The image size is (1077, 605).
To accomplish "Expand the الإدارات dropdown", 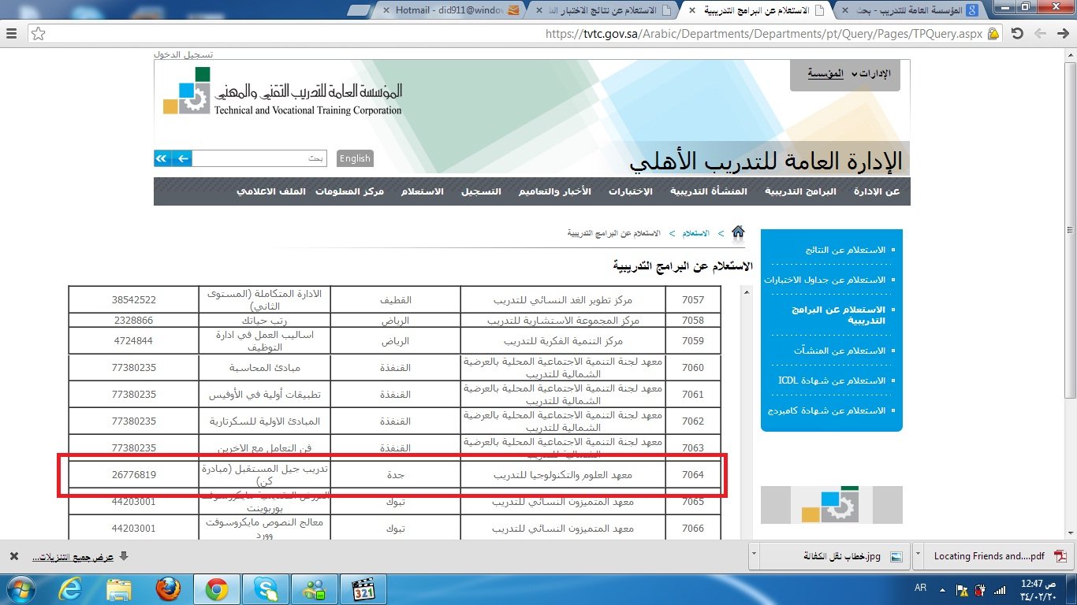I will [x=871, y=74].
